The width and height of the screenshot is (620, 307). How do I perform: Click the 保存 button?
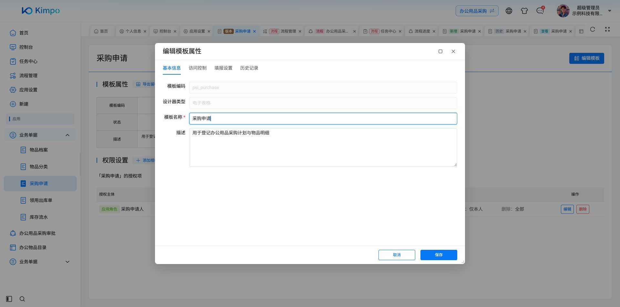click(439, 255)
